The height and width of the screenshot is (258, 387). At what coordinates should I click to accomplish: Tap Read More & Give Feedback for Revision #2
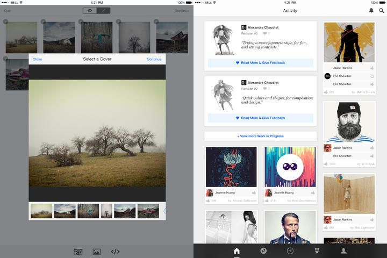point(261,118)
